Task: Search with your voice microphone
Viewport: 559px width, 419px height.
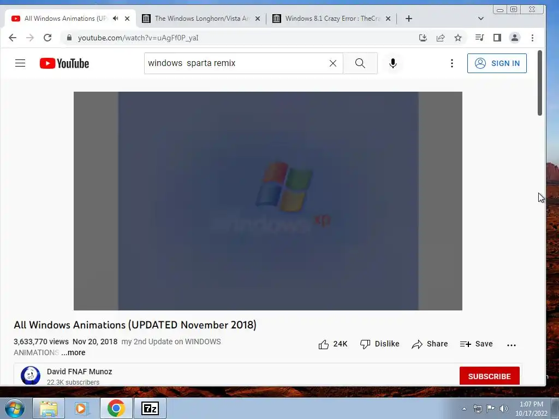Action: [x=393, y=63]
